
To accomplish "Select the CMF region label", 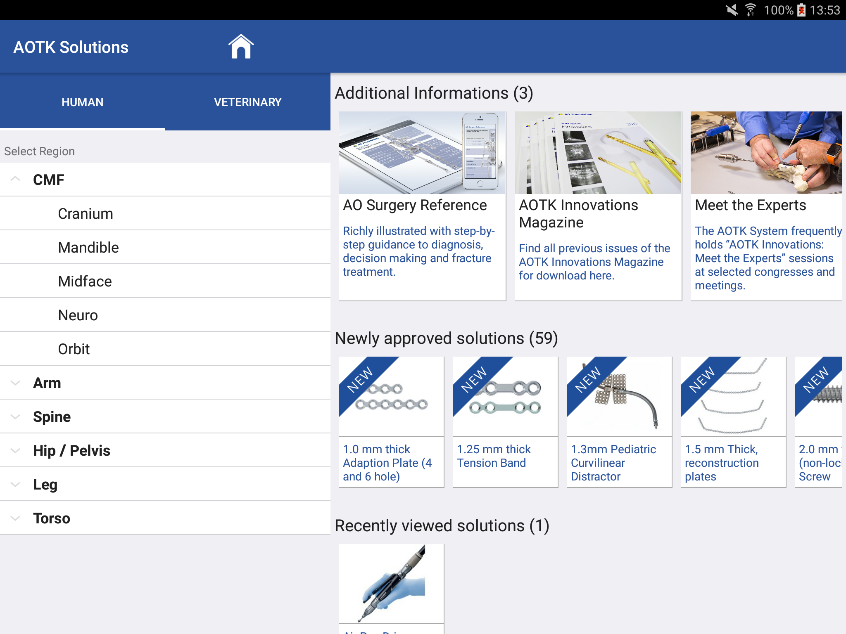I will coord(49,180).
